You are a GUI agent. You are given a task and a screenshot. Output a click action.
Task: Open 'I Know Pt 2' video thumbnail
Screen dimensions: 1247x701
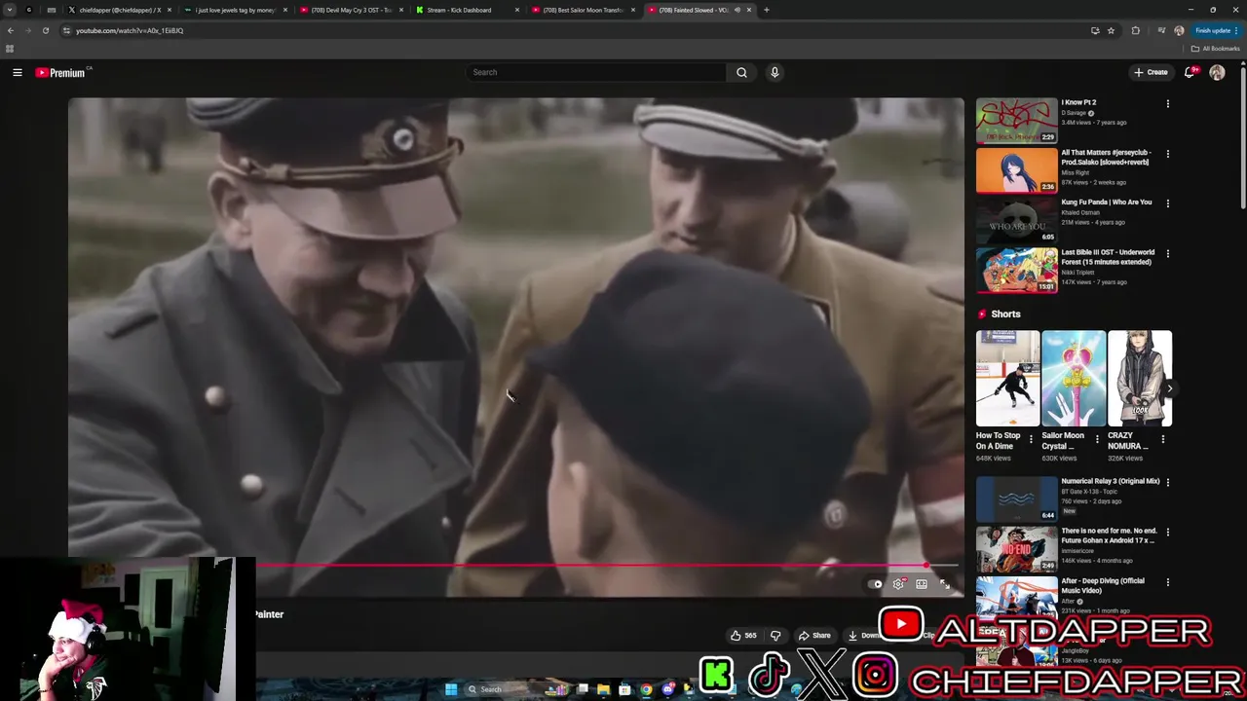tap(1016, 120)
